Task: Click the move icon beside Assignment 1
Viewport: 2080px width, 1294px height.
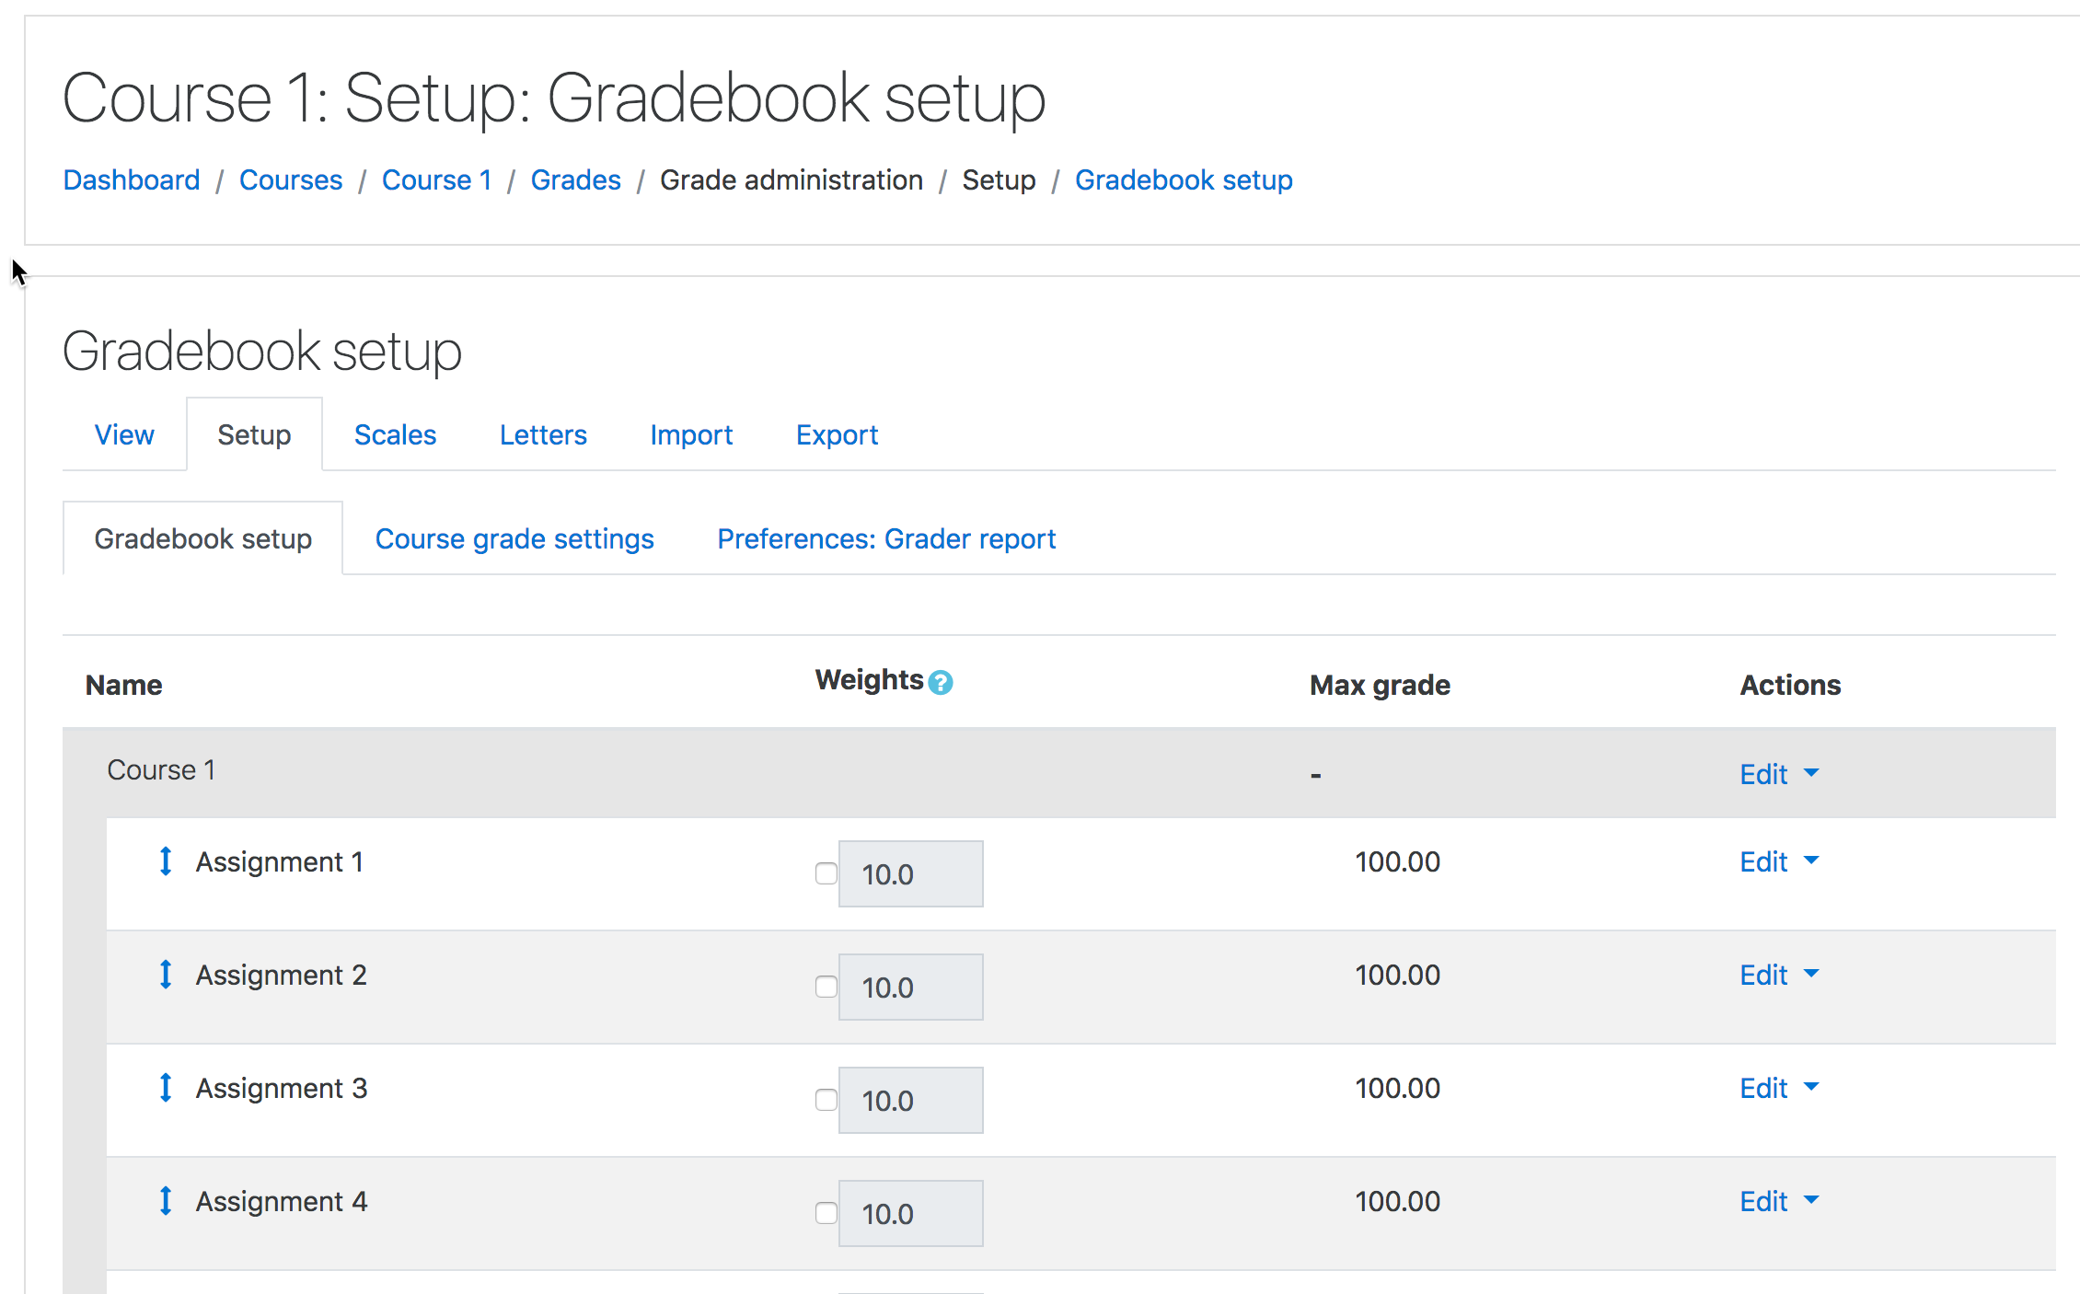Action: coord(166,861)
